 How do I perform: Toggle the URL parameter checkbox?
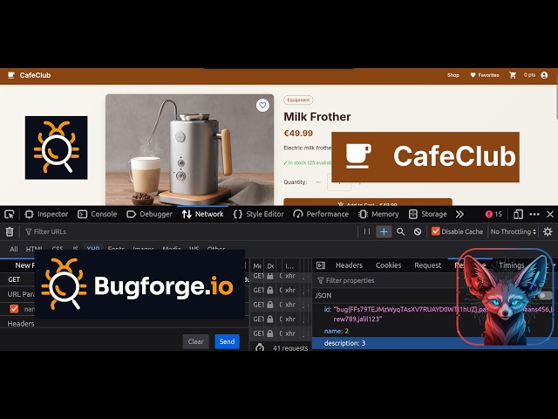pyautogui.click(x=14, y=308)
